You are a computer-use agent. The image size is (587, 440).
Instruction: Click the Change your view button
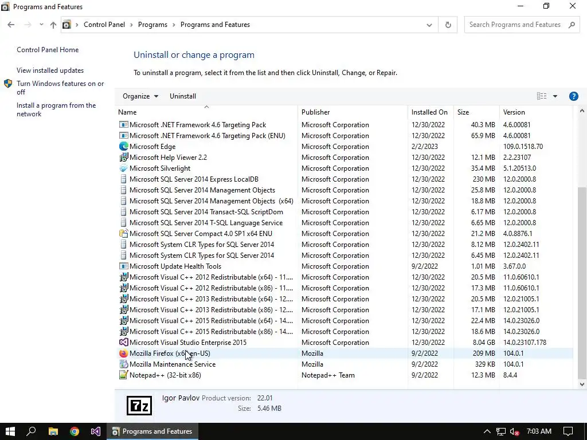pyautogui.click(x=542, y=96)
